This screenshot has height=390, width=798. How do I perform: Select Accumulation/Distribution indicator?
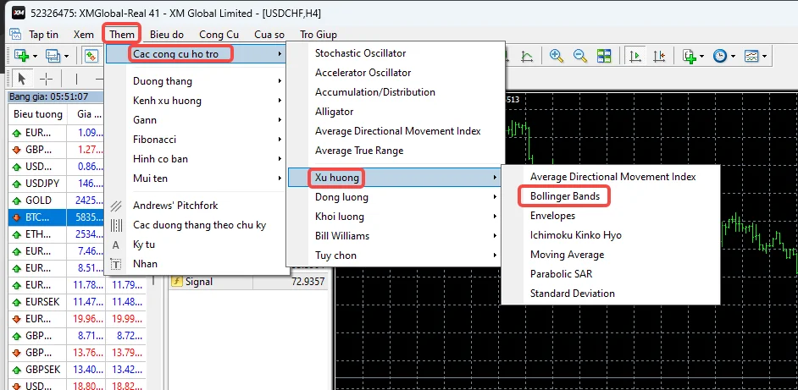(396, 92)
